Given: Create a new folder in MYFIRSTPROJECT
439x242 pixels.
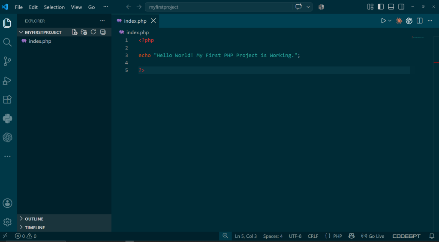Looking at the screenshot, I should [x=84, y=32].
